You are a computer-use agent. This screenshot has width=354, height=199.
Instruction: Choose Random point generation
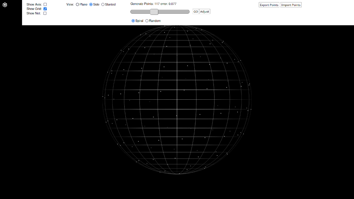147,21
